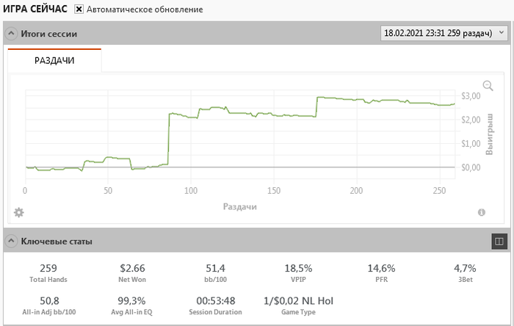The height and width of the screenshot is (326, 514).
Task: Click the bb/100 stat value
Action: tap(216, 269)
